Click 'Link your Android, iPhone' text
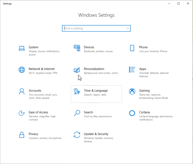 coord(153,51)
